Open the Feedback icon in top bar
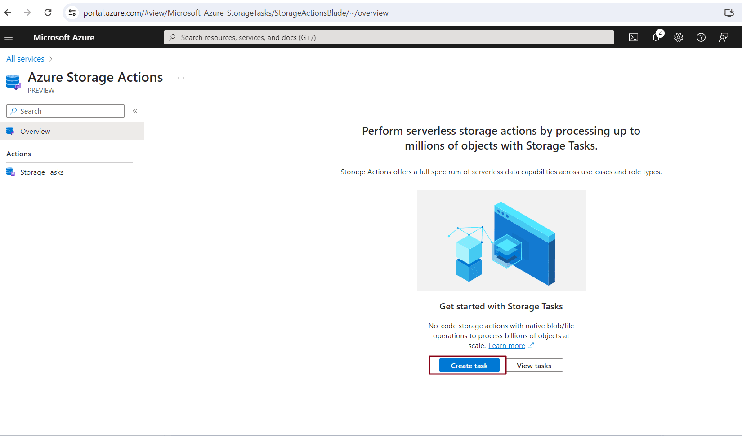742x436 pixels. point(724,37)
